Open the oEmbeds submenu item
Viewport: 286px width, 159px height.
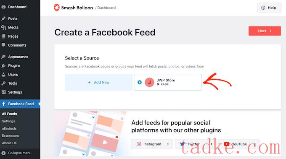9,128
